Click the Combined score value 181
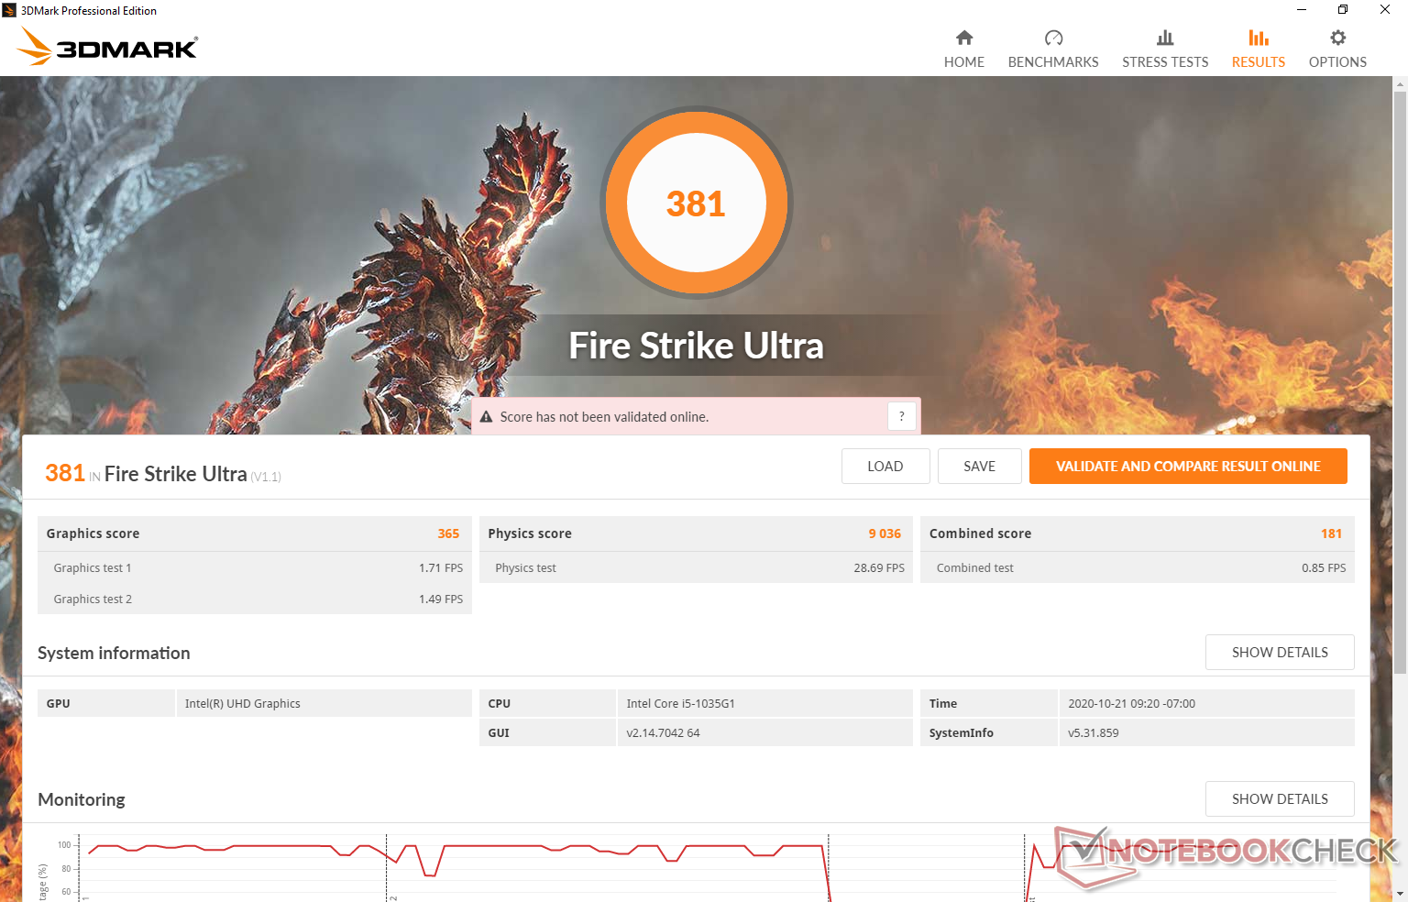The width and height of the screenshot is (1408, 902). (x=1331, y=533)
